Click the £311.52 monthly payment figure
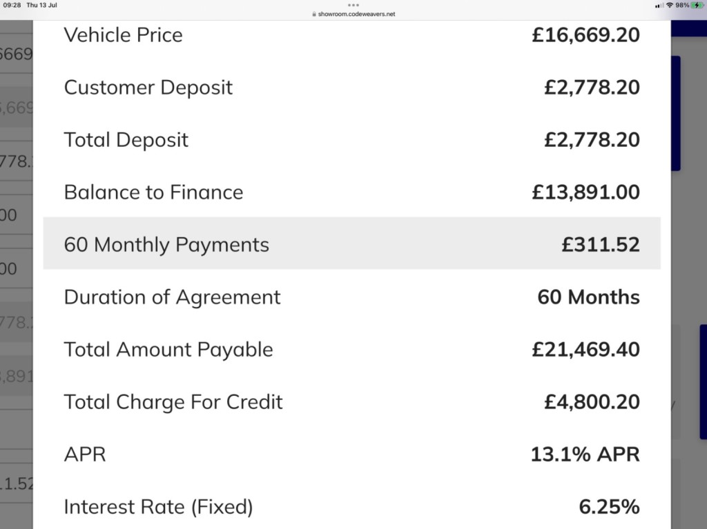707x529 pixels. [601, 245]
